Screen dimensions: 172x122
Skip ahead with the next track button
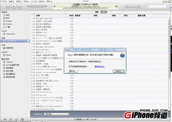point(19,6)
